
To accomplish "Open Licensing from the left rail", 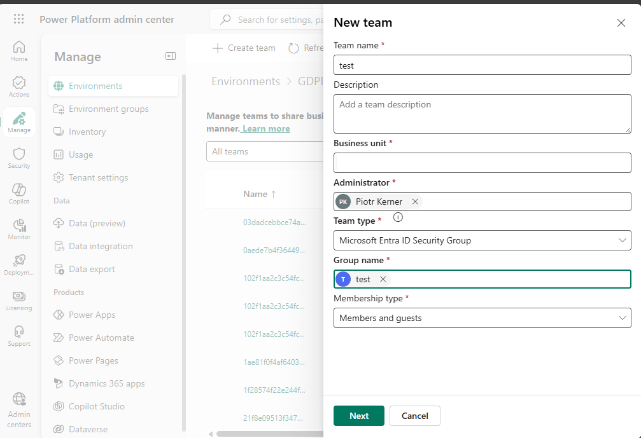I will [x=19, y=300].
